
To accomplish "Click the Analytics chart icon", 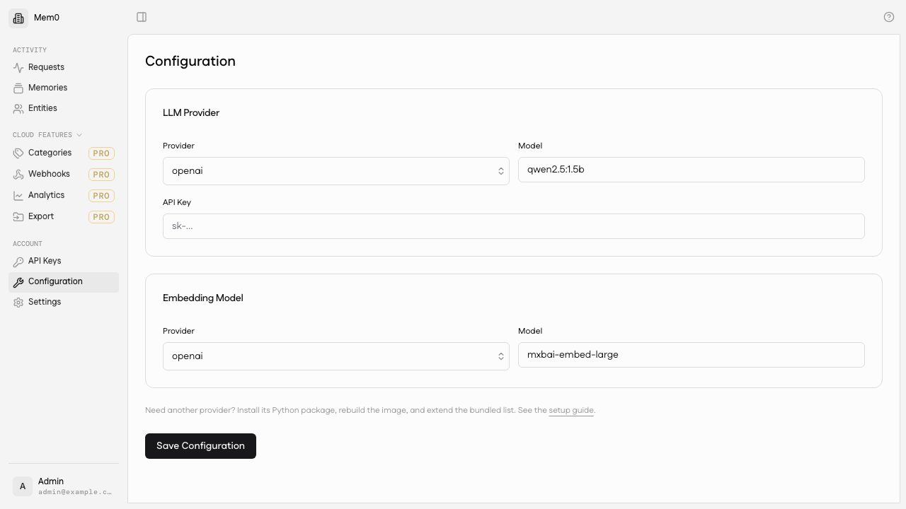I will tap(18, 196).
